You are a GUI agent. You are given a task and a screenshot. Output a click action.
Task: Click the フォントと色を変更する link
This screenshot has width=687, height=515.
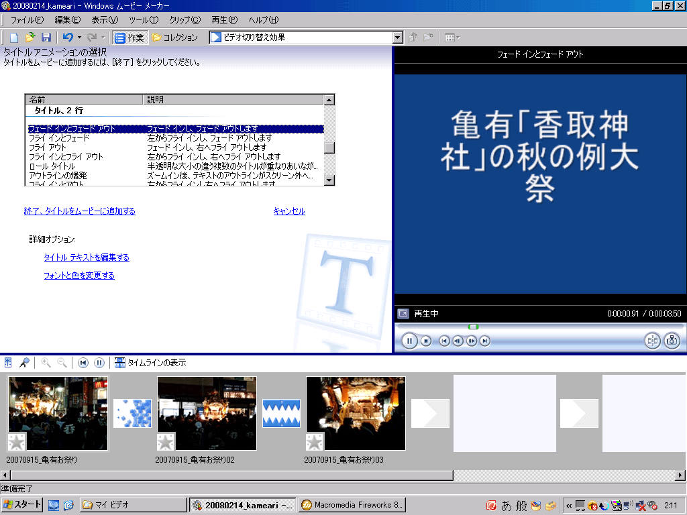click(x=78, y=276)
